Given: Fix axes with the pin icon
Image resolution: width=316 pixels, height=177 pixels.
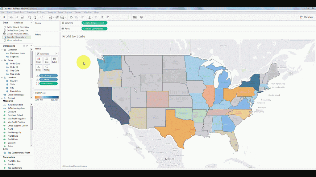Looking at the screenshot, I should coord(108,17).
